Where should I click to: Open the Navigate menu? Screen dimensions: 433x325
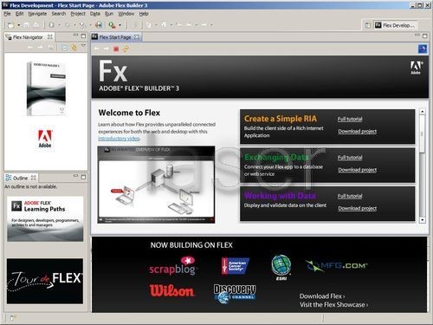pyautogui.click(x=37, y=14)
